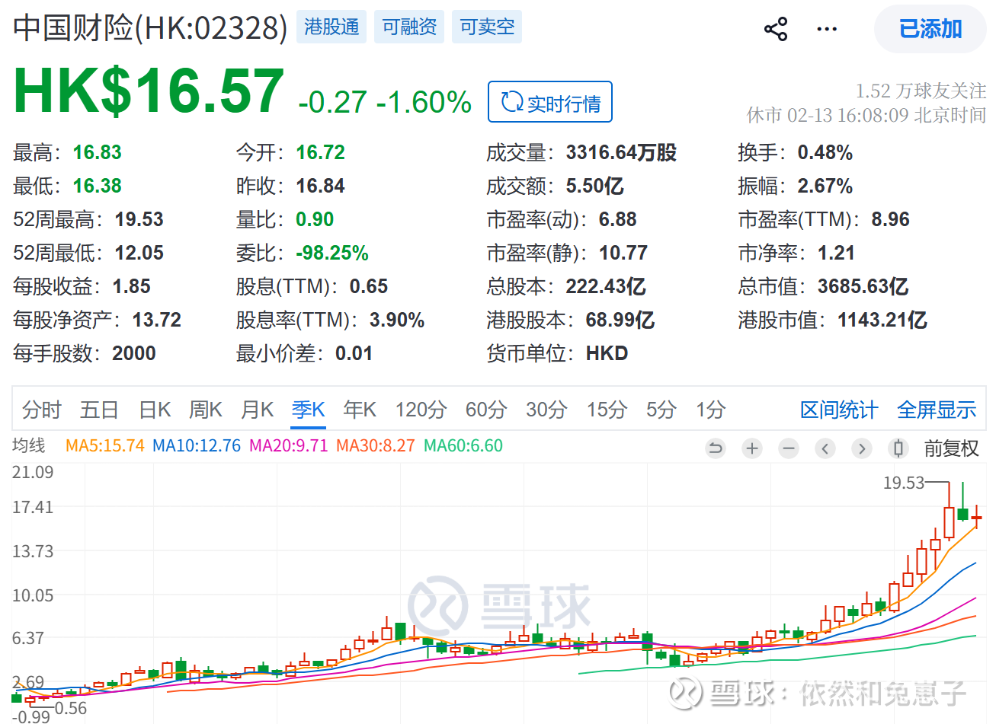This screenshot has width=996, height=724.
Task: Switch to the 五日 chart tab
Action: (99, 410)
